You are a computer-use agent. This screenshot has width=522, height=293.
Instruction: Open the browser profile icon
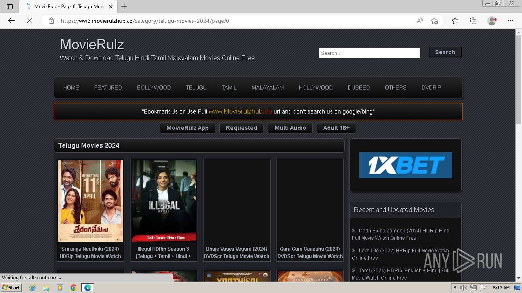[x=492, y=21]
